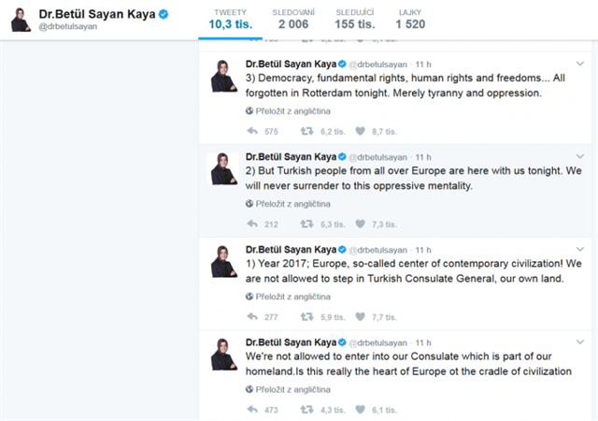This screenshot has width=598, height=421.
Task: Reply to the 'Turkish people from all over Europe' tweet
Action: pyautogui.click(x=252, y=225)
